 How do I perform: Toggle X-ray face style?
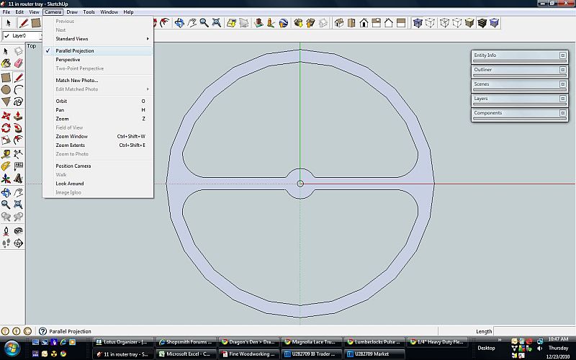click(x=418, y=23)
